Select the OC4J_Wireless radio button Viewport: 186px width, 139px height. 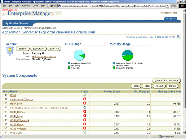coord(6,128)
